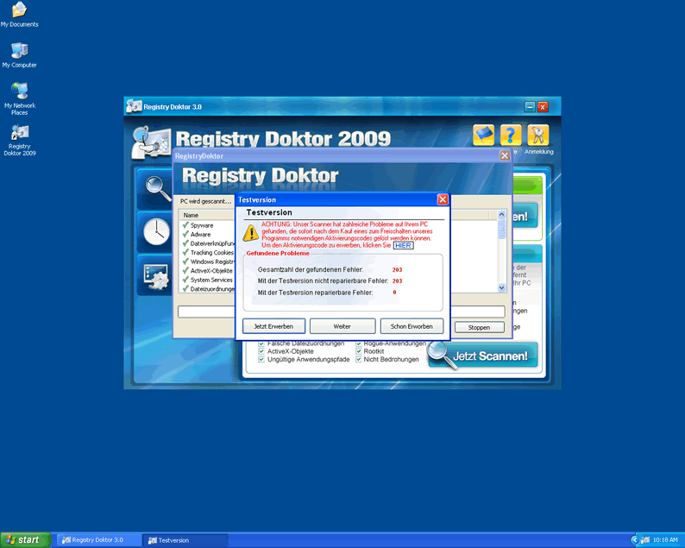This screenshot has width=685, height=548.
Task: Uncheck the Rootkit checkbox
Action: click(359, 351)
